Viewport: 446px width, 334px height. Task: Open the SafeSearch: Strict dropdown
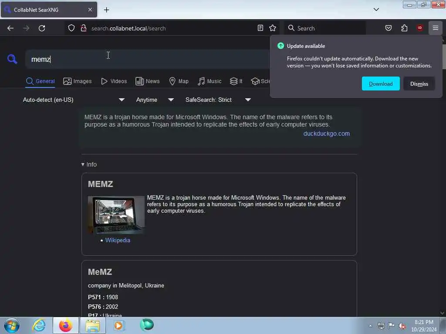[218, 100]
